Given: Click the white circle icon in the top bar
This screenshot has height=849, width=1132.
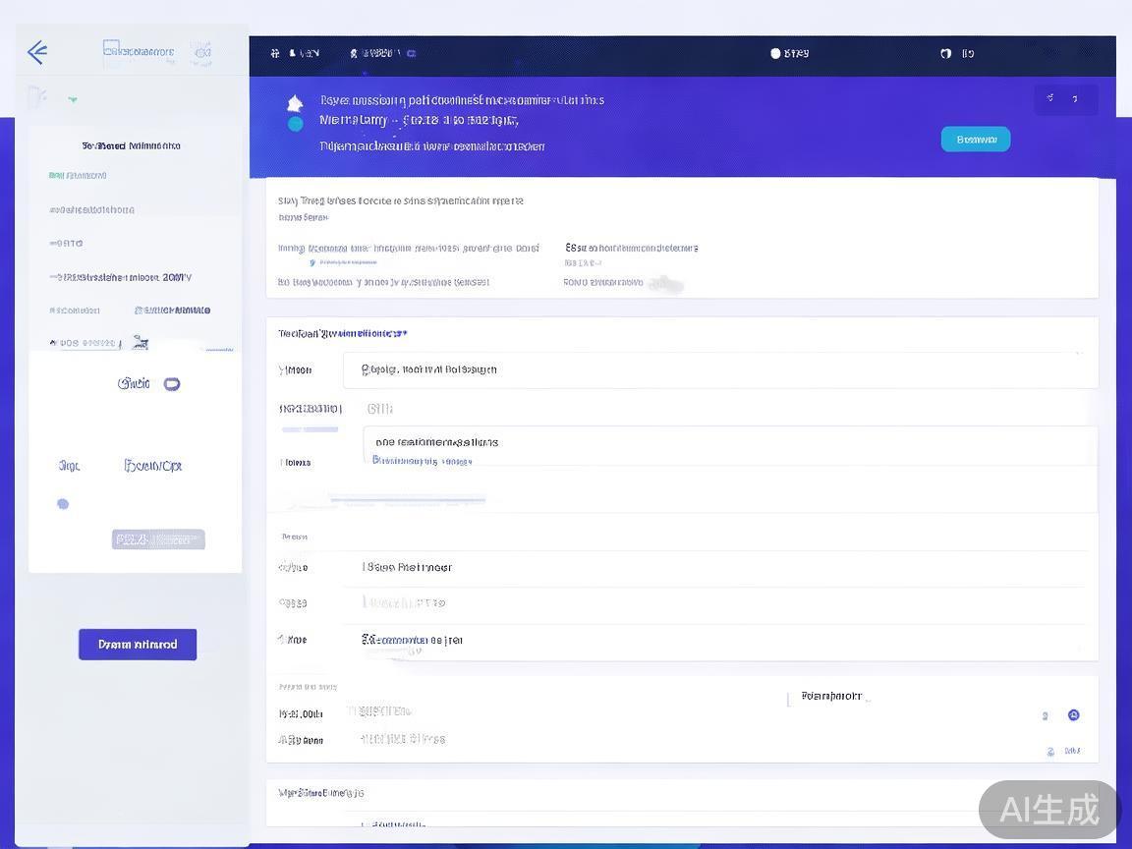Looking at the screenshot, I should [775, 53].
